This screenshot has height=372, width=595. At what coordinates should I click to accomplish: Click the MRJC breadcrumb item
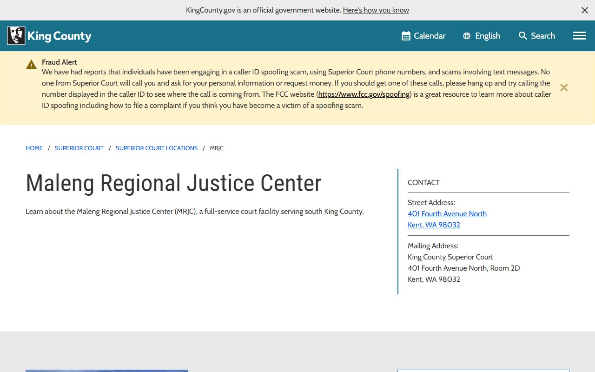217,148
